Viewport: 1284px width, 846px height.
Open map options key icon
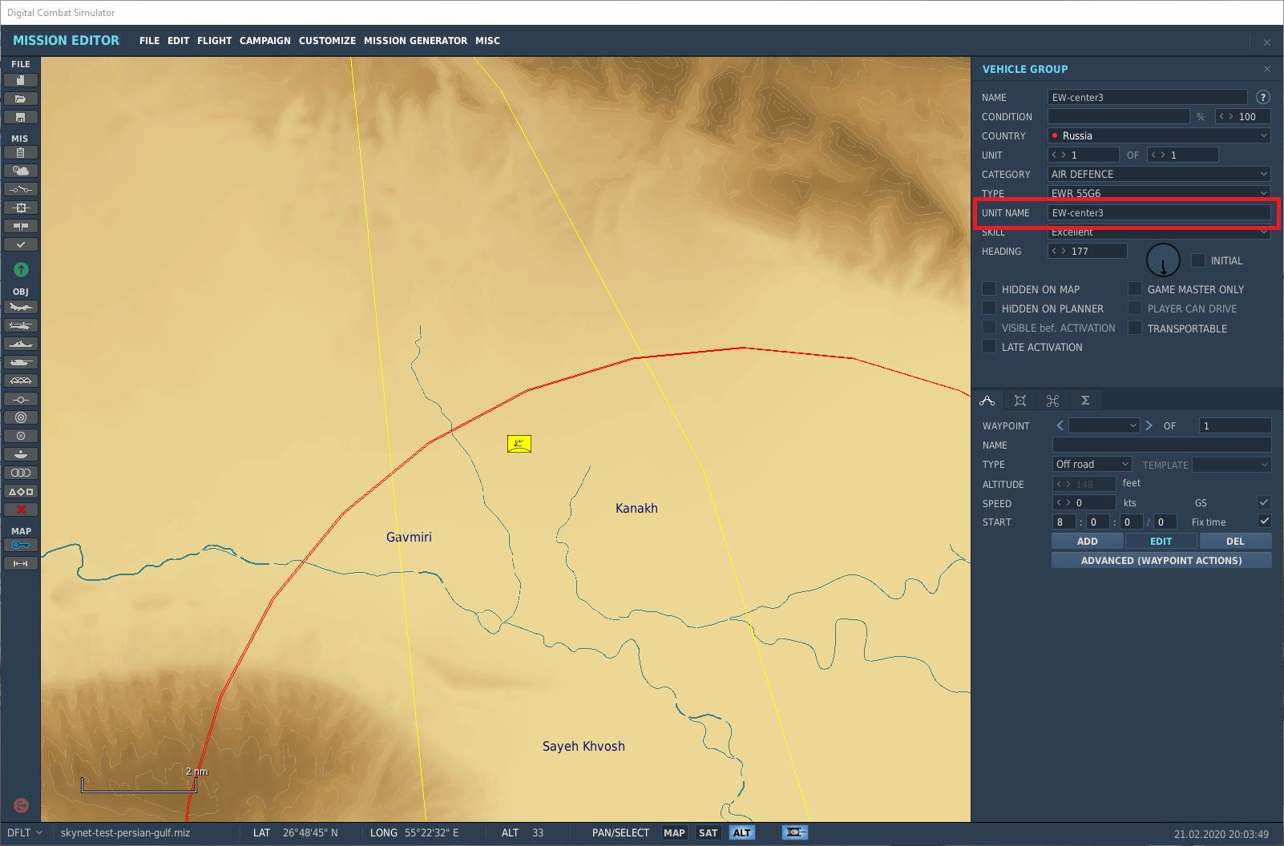click(x=21, y=545)
